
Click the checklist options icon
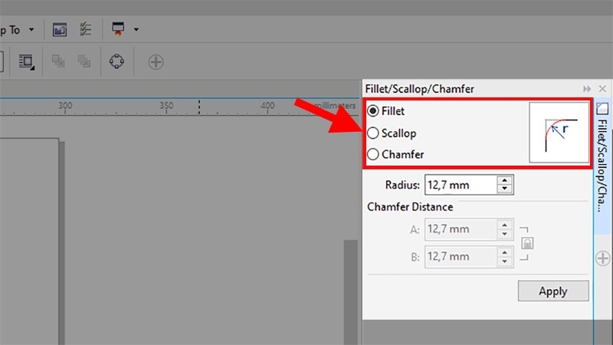[85, 29]
